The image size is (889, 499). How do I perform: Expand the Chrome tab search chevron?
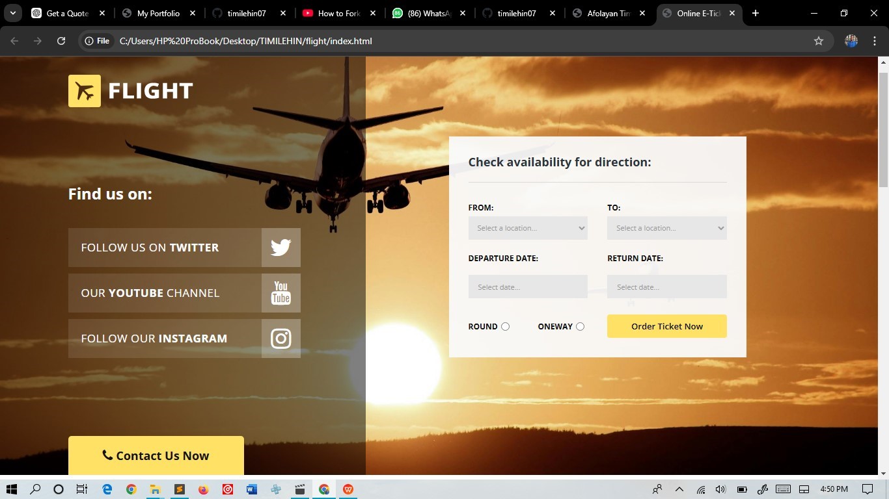click(12, 13)
